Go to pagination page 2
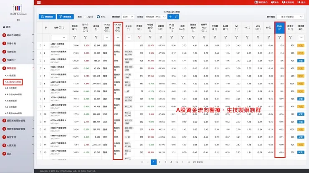This screenshot has height=173, width=309. (160, 162)
